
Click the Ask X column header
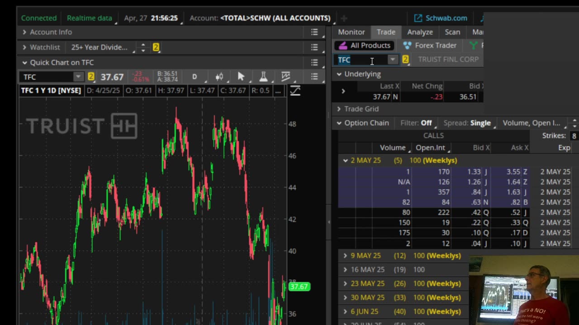[519, 148]
